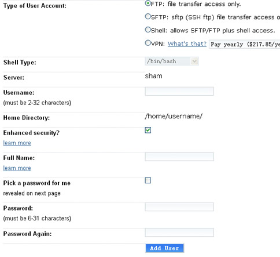
Task: Select the FTP file transfer radio button
Action: coord(148,3)
